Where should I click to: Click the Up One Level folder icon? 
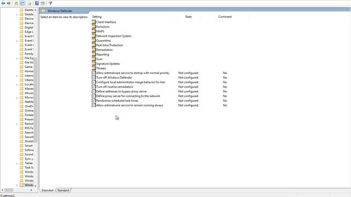click(x=16, y=3)
